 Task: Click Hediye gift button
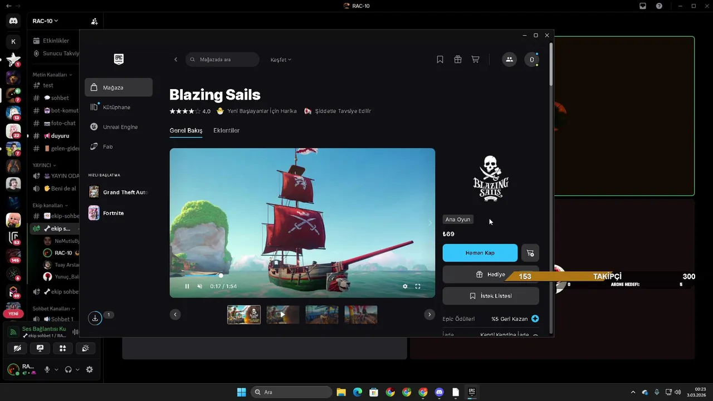coord(491,275)
